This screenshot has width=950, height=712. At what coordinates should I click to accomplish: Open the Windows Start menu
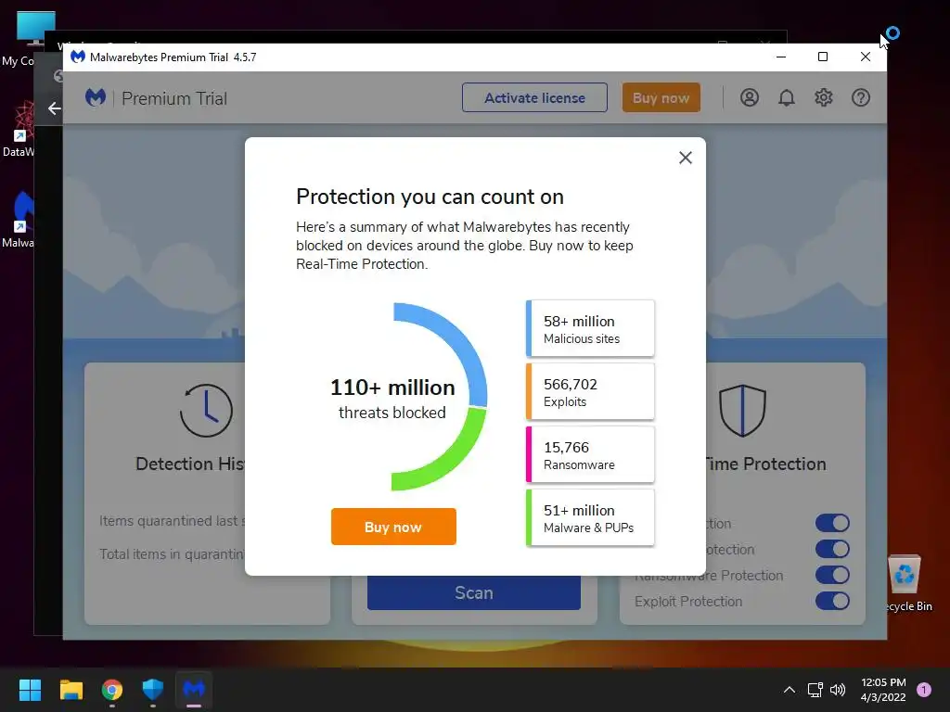coord(30,690)
